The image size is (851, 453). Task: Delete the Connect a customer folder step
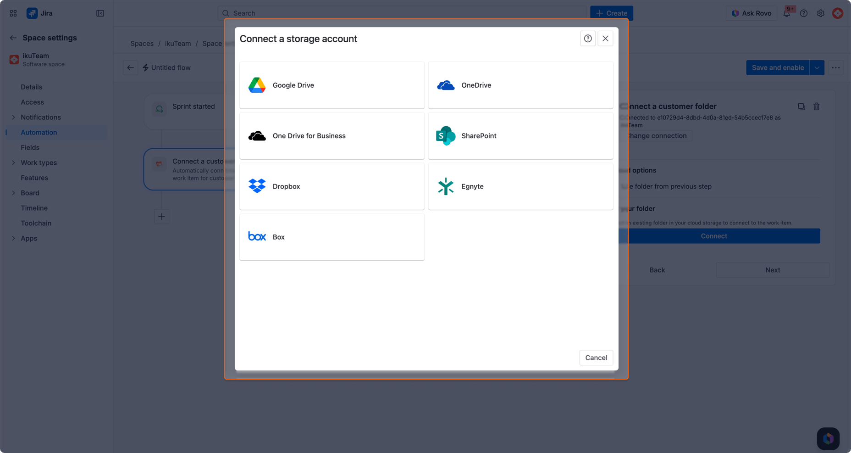pos(817,106)
